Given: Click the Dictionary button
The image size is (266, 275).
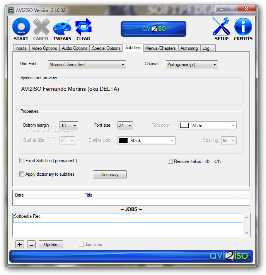Looking at the screenshot, I should pos(110,175).
